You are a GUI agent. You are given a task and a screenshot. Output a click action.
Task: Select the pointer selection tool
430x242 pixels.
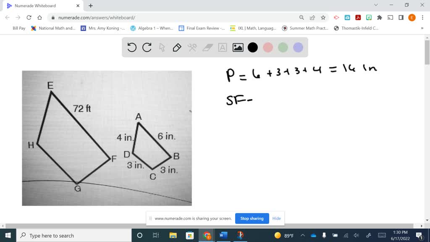coord(161,47)
